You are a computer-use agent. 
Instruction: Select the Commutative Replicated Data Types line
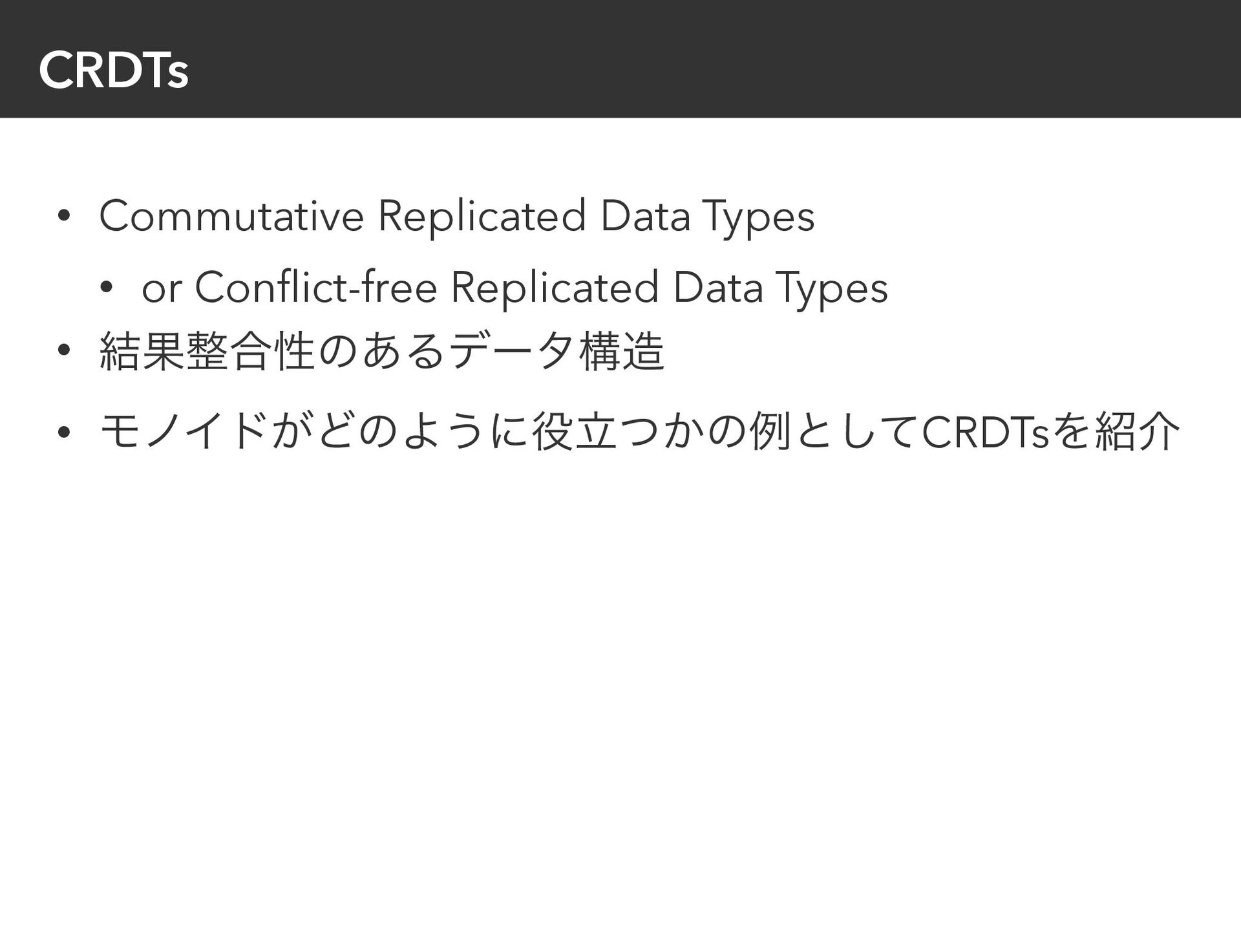click(x=456, y=217)
